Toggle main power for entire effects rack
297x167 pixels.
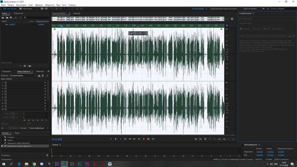pyautogui.click(x=2, y=128)
